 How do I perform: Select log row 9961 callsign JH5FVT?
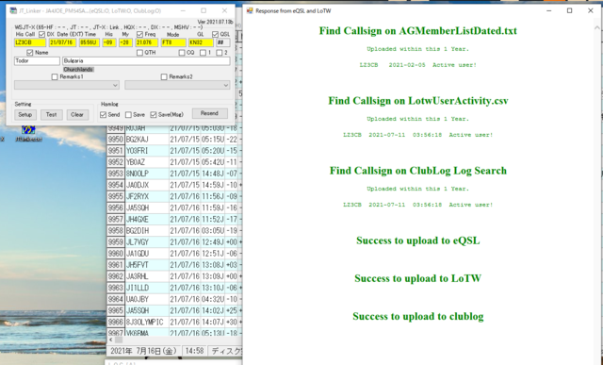click(147, 265)
